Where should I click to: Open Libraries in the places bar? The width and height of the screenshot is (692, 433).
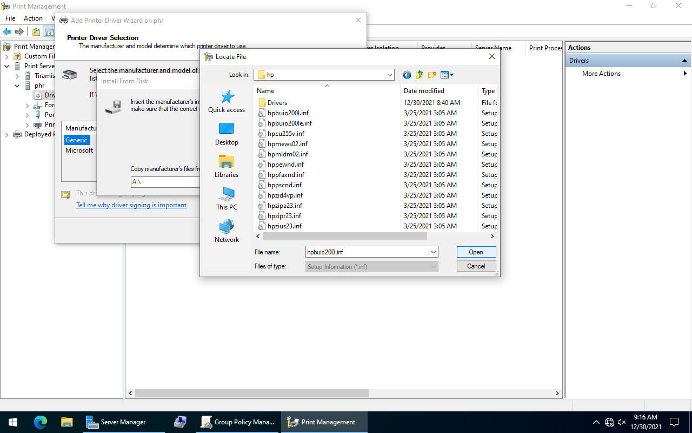(x=227, y=166)
